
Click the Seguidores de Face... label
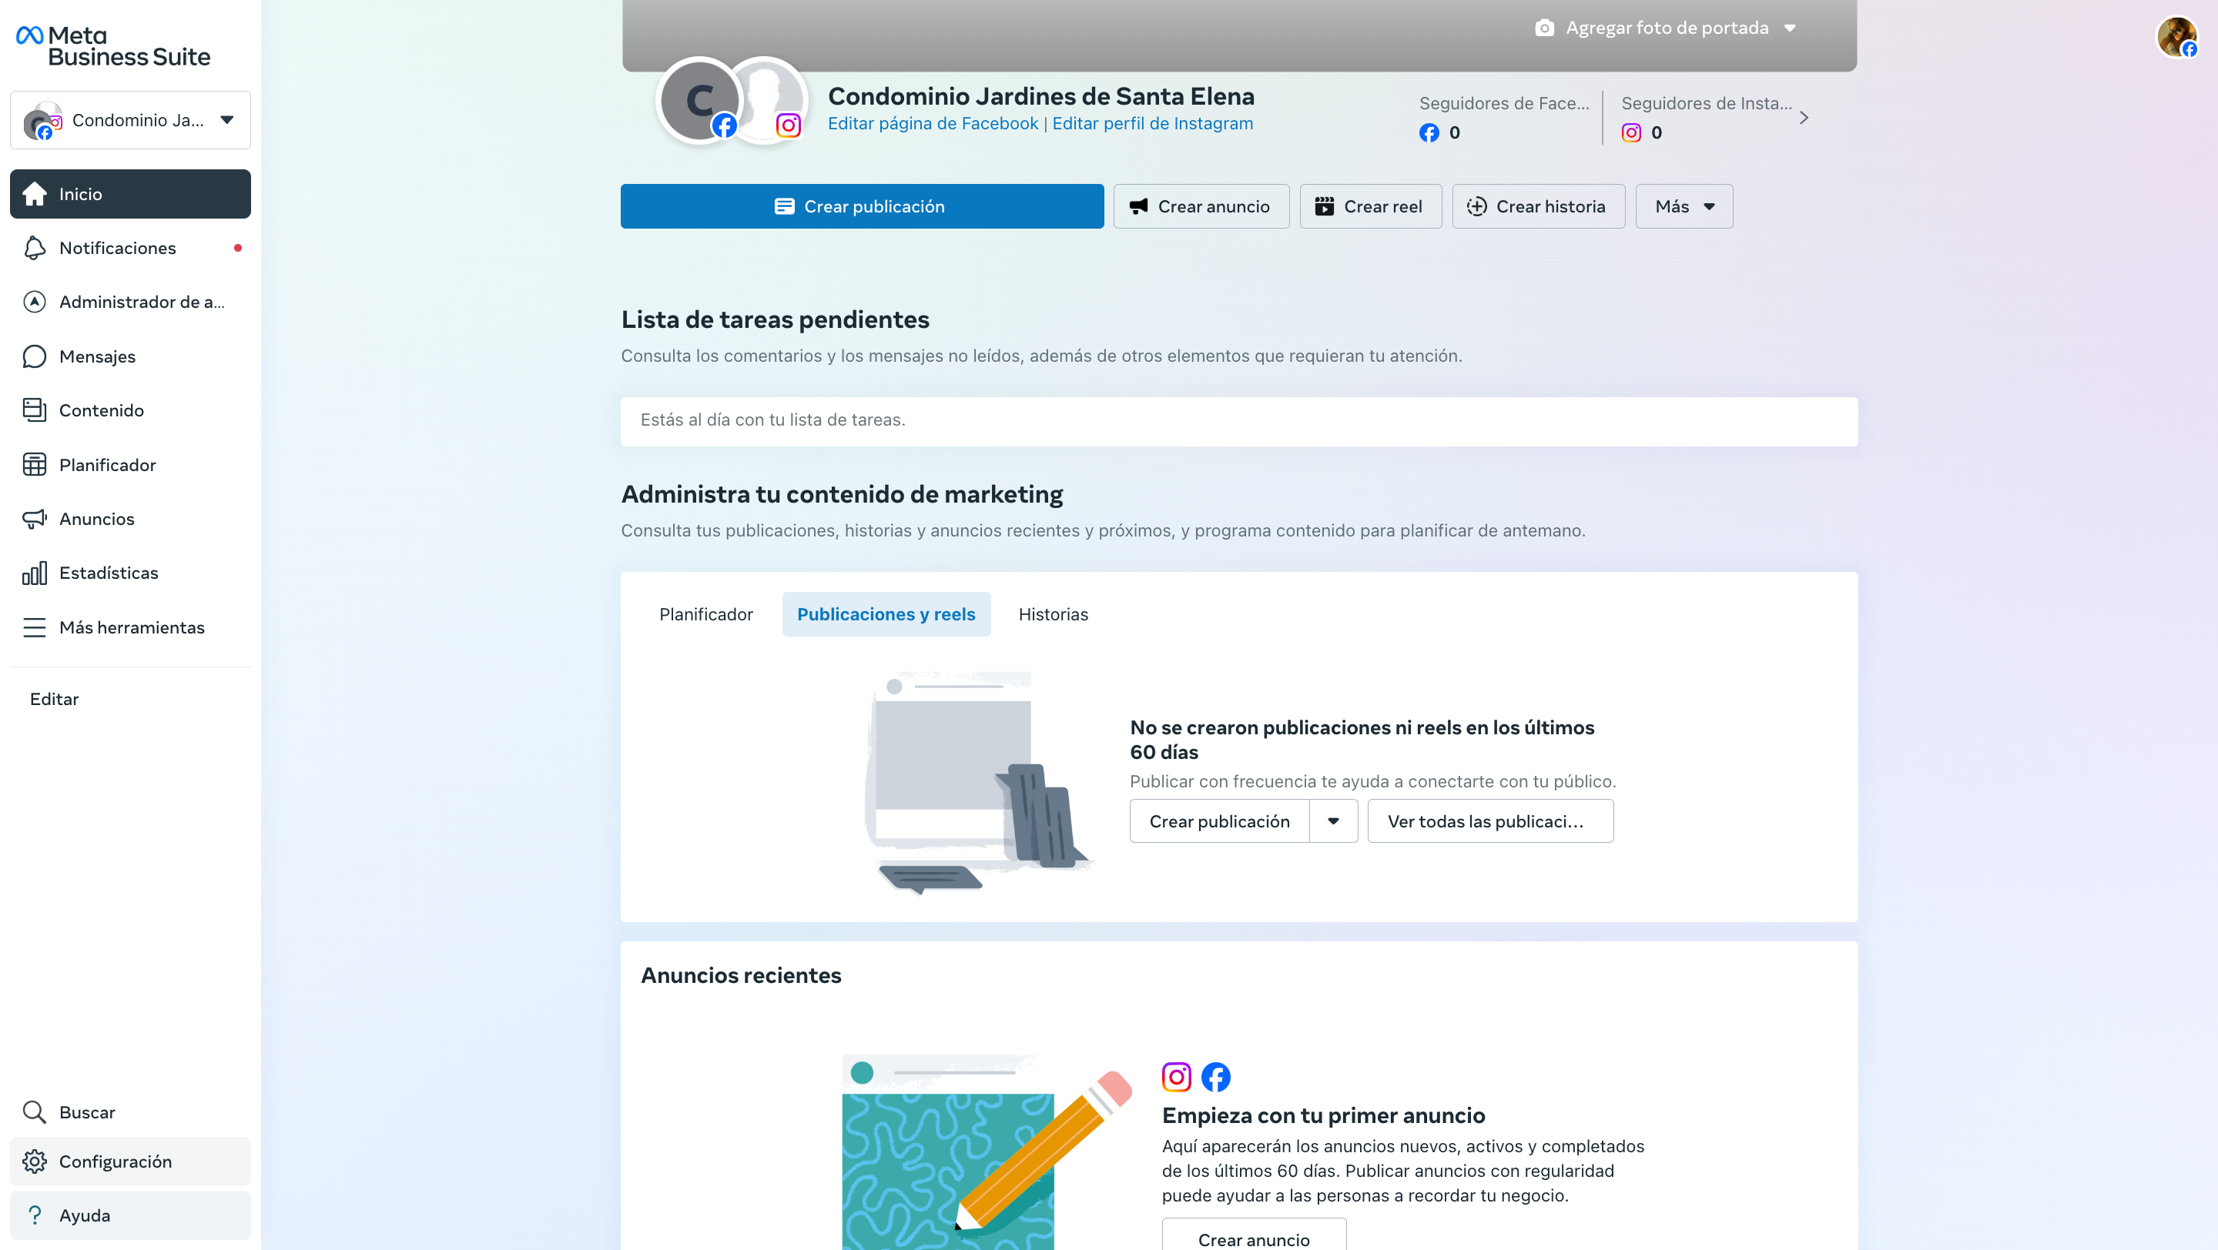[1504, 103]
